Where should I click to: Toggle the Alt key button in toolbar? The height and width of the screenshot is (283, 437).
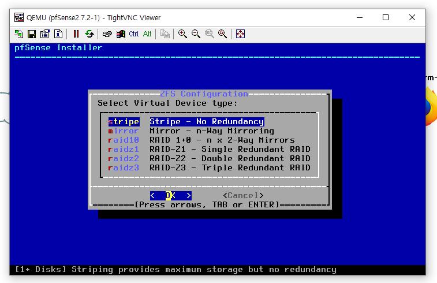[x=147, y=34]
